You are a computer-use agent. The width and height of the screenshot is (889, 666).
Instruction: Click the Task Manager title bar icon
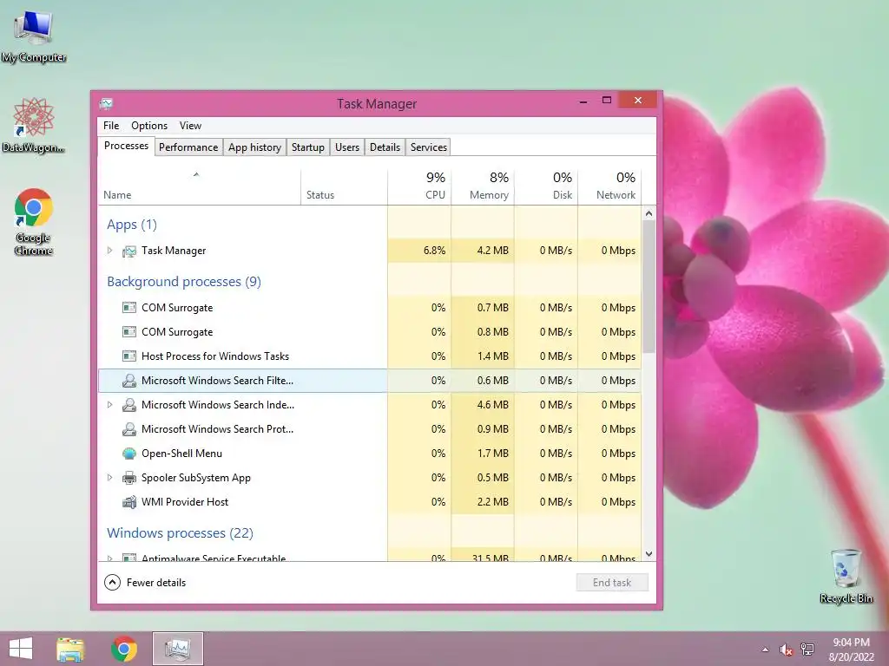click(x=106, y=104)
